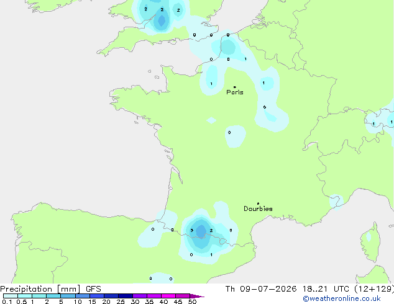The width and height of the screenshot is (394, 304).
Task: Pick the legend swatch between 5 and 10
Action: [68, 296]
